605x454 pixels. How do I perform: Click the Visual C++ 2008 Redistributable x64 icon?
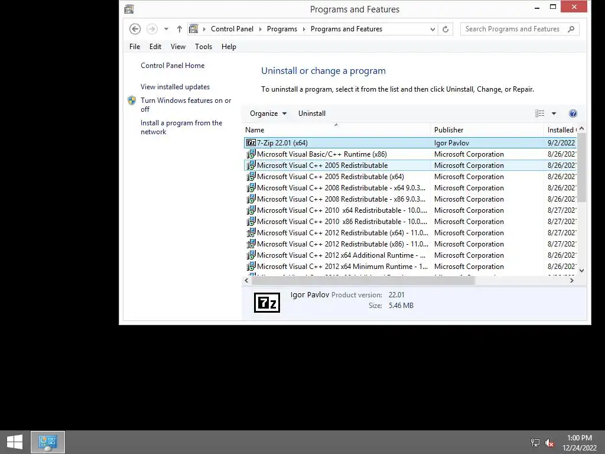[x=251, y=187]
